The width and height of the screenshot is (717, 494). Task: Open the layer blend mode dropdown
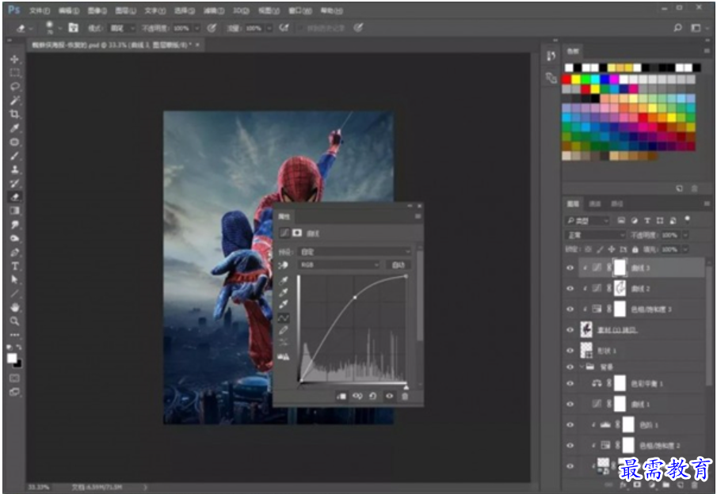tap(595, 235)
